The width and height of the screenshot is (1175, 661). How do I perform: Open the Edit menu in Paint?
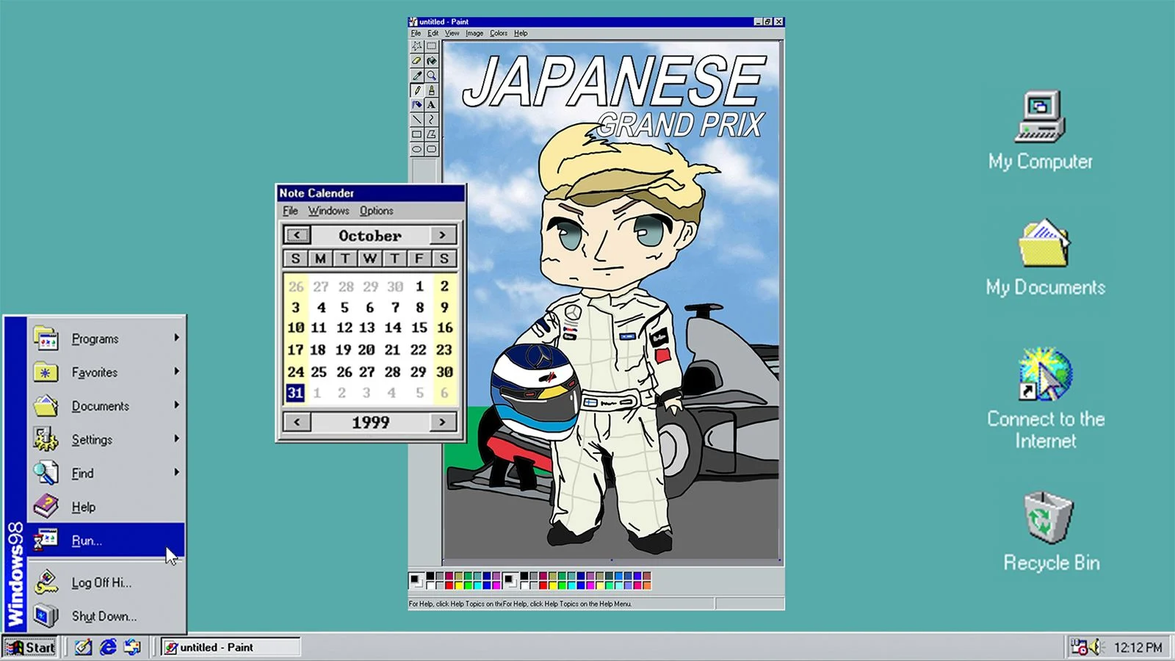tap(433, 33)
